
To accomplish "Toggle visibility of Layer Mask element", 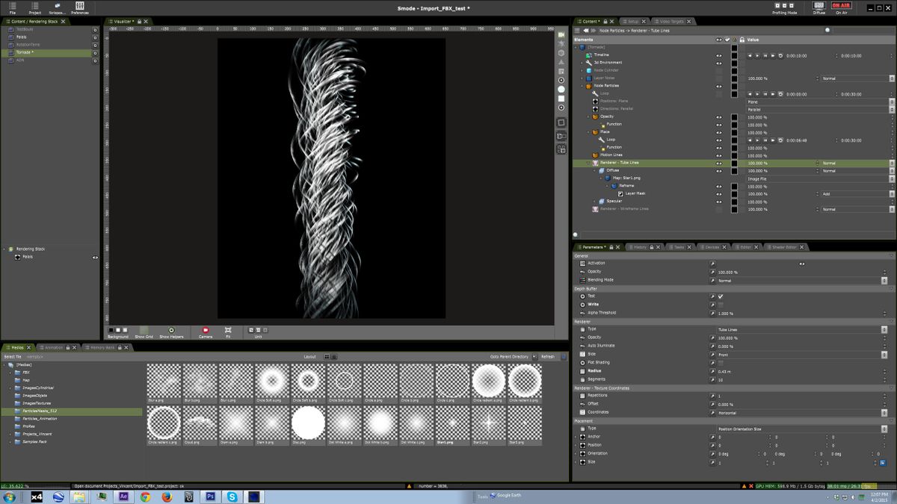I will (719, 193).
